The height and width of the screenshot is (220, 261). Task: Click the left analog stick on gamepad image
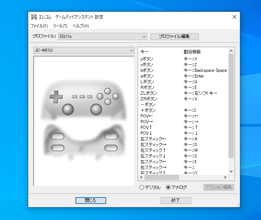click(x=68, y=109)
